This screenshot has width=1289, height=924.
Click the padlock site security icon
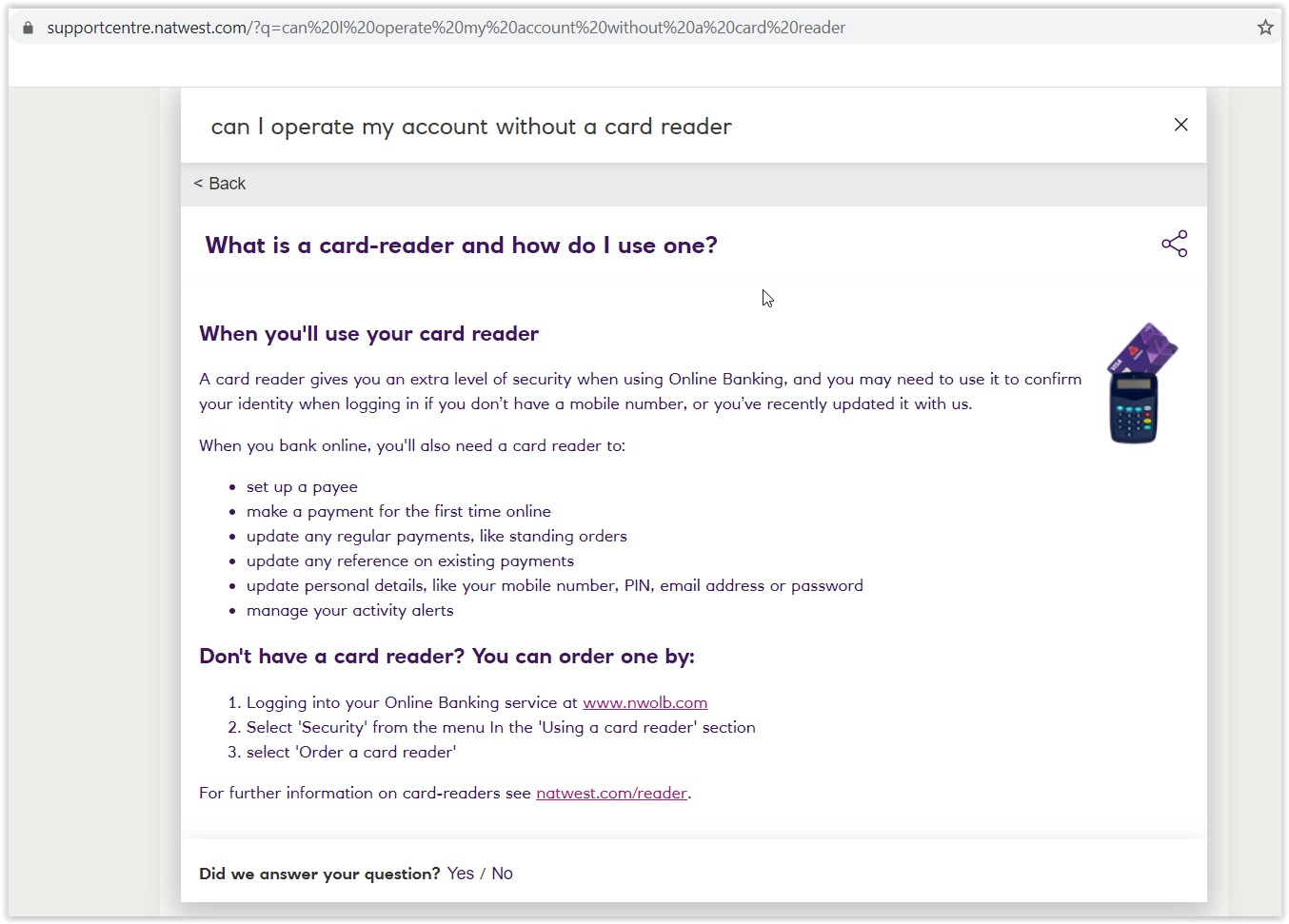click(x=28, y=28)
